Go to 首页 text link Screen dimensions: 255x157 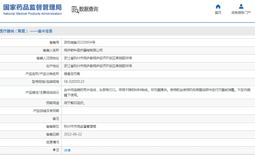[x=218, y=13]
